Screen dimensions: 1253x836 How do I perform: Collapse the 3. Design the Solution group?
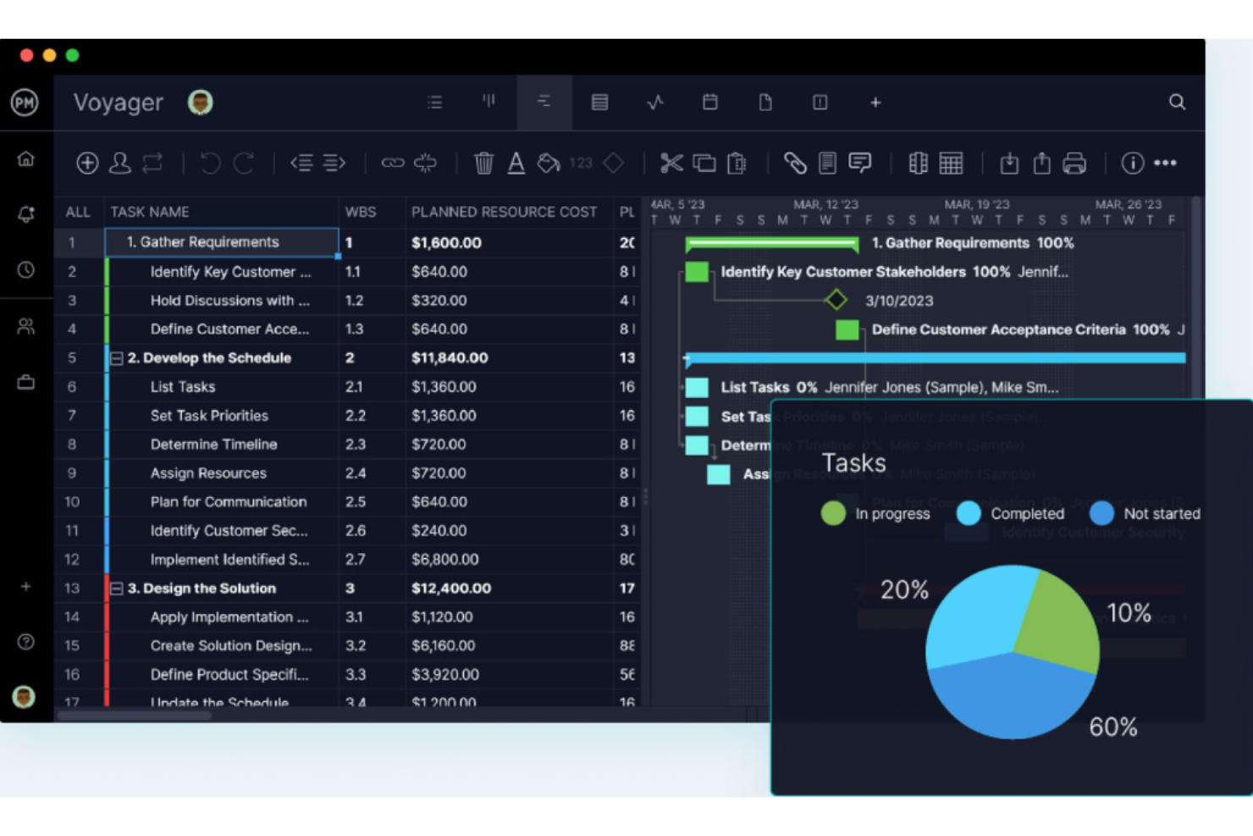(x=117, y=589)
